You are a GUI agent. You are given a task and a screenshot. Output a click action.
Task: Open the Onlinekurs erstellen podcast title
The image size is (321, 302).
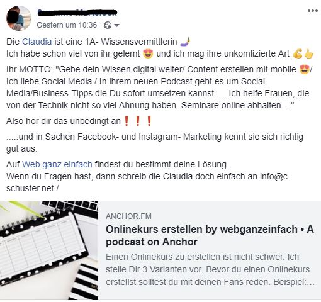tap(210, 235)
